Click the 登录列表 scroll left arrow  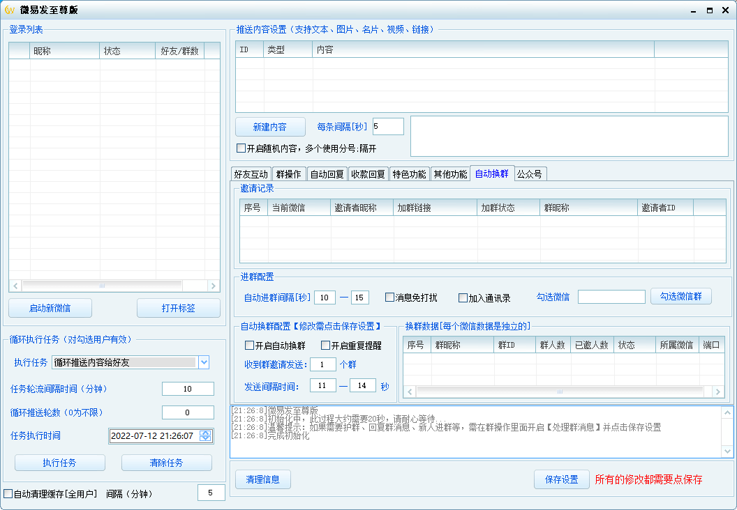tap(15, 285)
